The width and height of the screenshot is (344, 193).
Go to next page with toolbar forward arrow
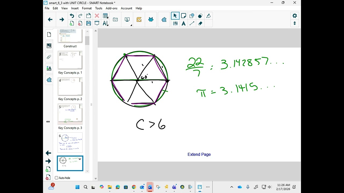(x=62, y=20)
